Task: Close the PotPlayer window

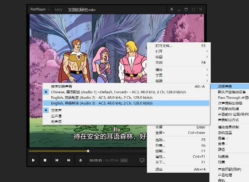Action: (x=200, y=9)
